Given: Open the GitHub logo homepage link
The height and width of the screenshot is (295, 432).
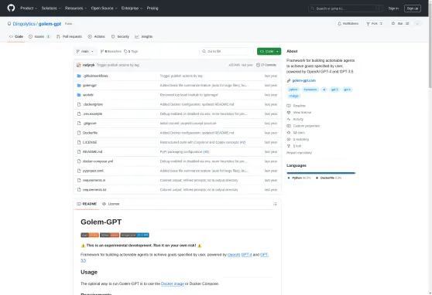Looking at the screenshot, I should click(x=11, y=8).
